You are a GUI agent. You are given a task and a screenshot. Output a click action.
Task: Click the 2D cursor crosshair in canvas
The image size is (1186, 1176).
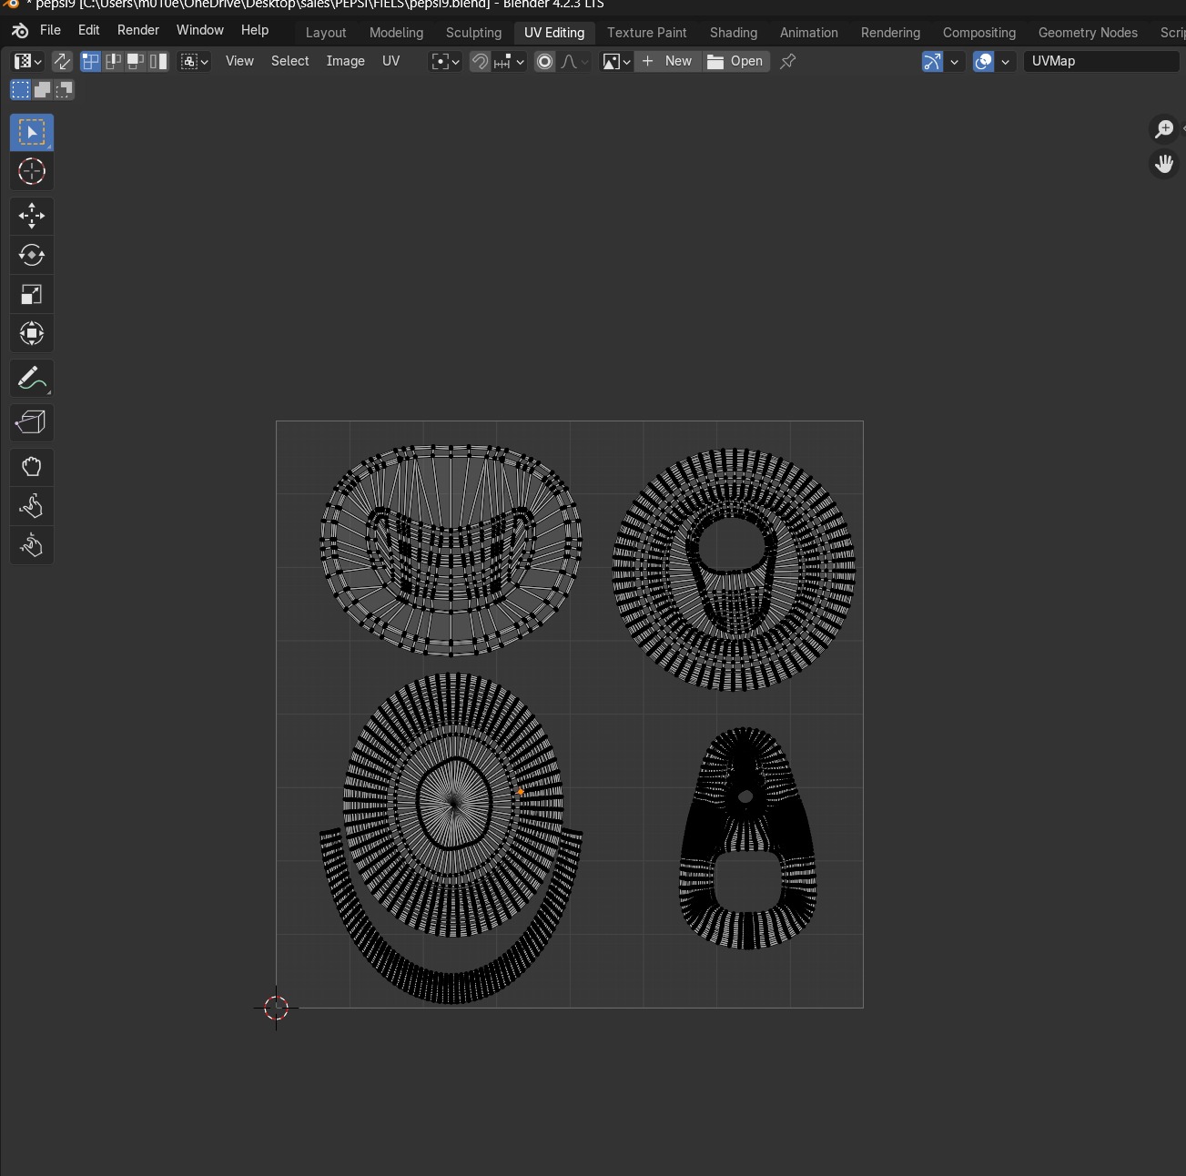point(276,1008)
